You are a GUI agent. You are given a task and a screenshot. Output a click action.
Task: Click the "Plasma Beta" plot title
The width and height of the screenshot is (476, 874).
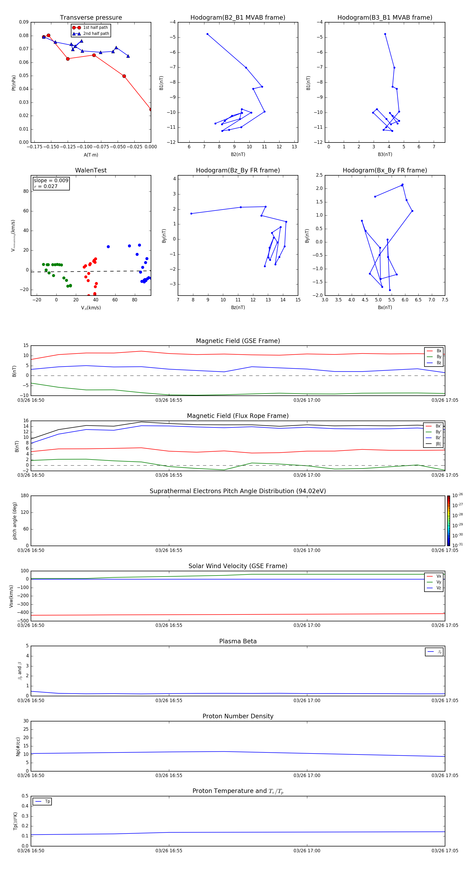pyautogui.click(x=238, y=641)
